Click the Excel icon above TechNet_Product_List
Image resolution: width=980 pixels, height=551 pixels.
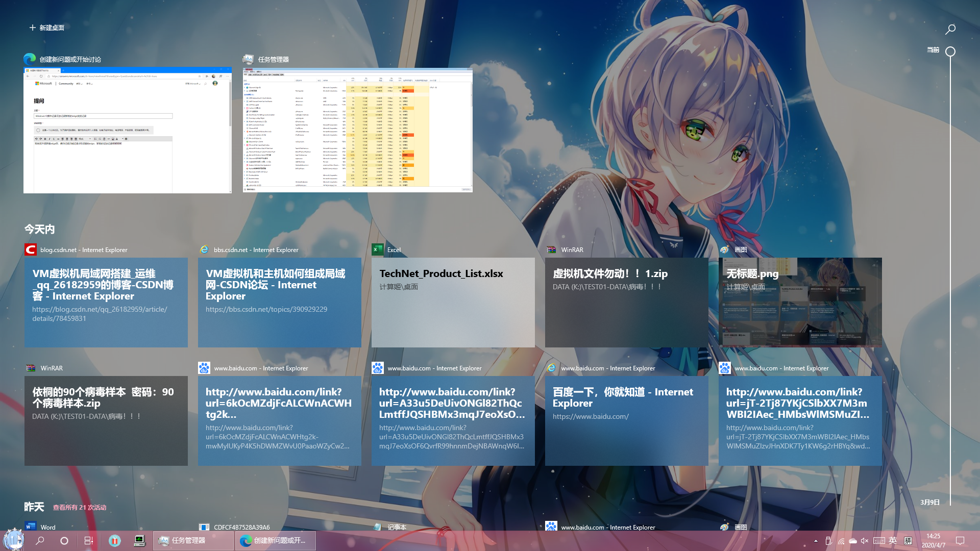click(x=378, y=249)
